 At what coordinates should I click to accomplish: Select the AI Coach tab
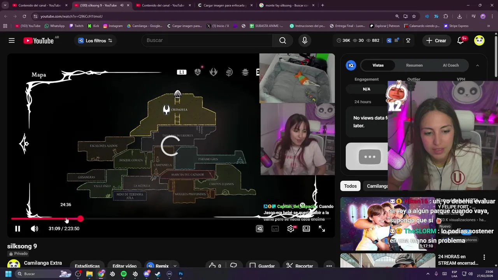(451, 65)
